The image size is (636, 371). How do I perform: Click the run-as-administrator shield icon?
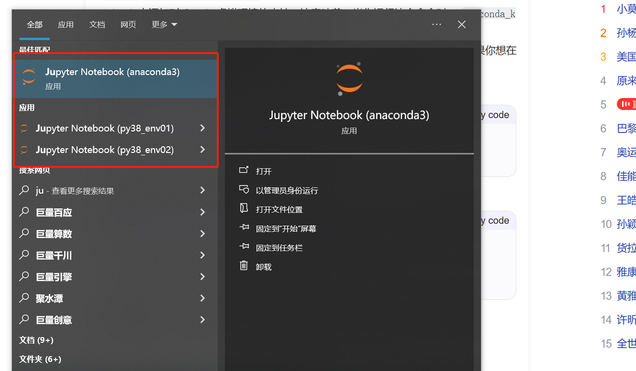click(244, 189)
